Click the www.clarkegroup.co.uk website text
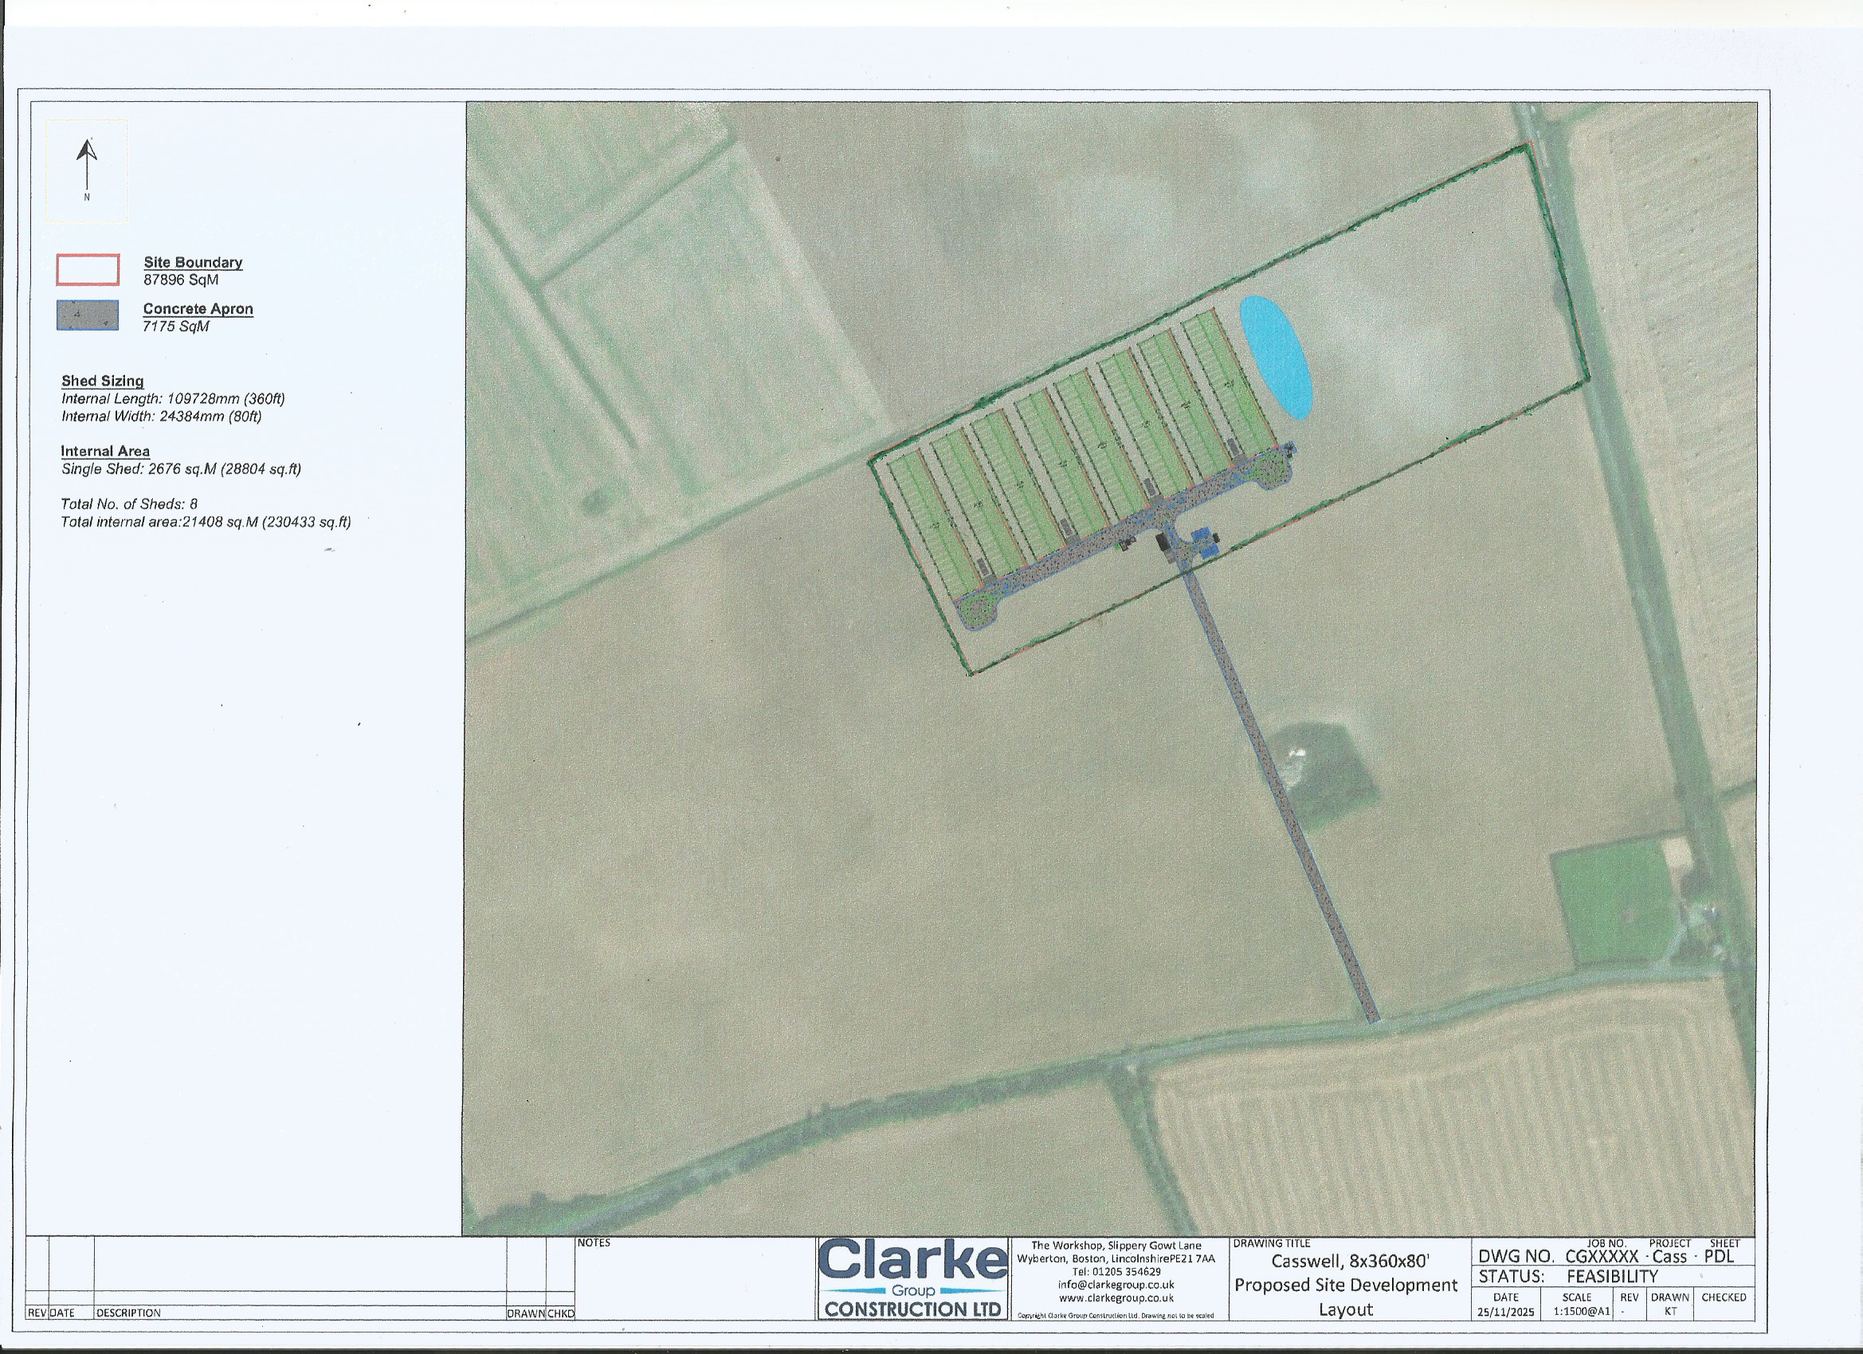 point(1116,1298)
